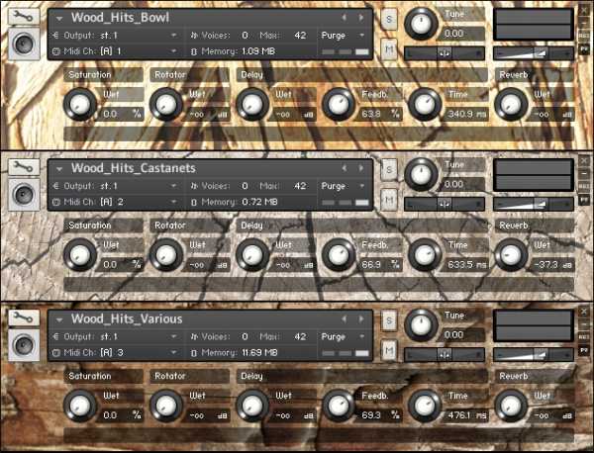Screen dimensions: 594x453
Task: Toggle PV button on Wood_Hits_Bowl
Action: coord(584,48)
